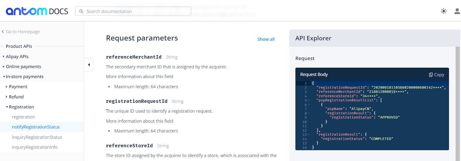Screen dimensions: 461x161
Task: Collapse the Registration submenu
Action: (x=7, y=107)
